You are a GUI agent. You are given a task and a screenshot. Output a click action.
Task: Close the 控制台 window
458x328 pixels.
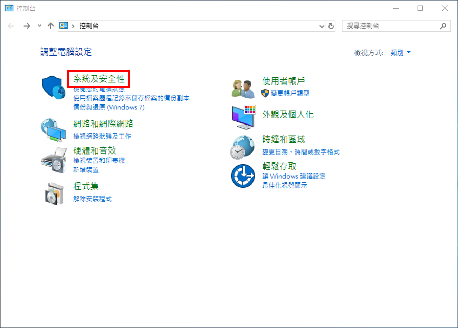[445, 8]
